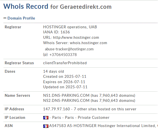This screenshot has width=158, height=129.
Task: Click the 'Created on 2025-07-11' date
Action: (x=65, y=76)
